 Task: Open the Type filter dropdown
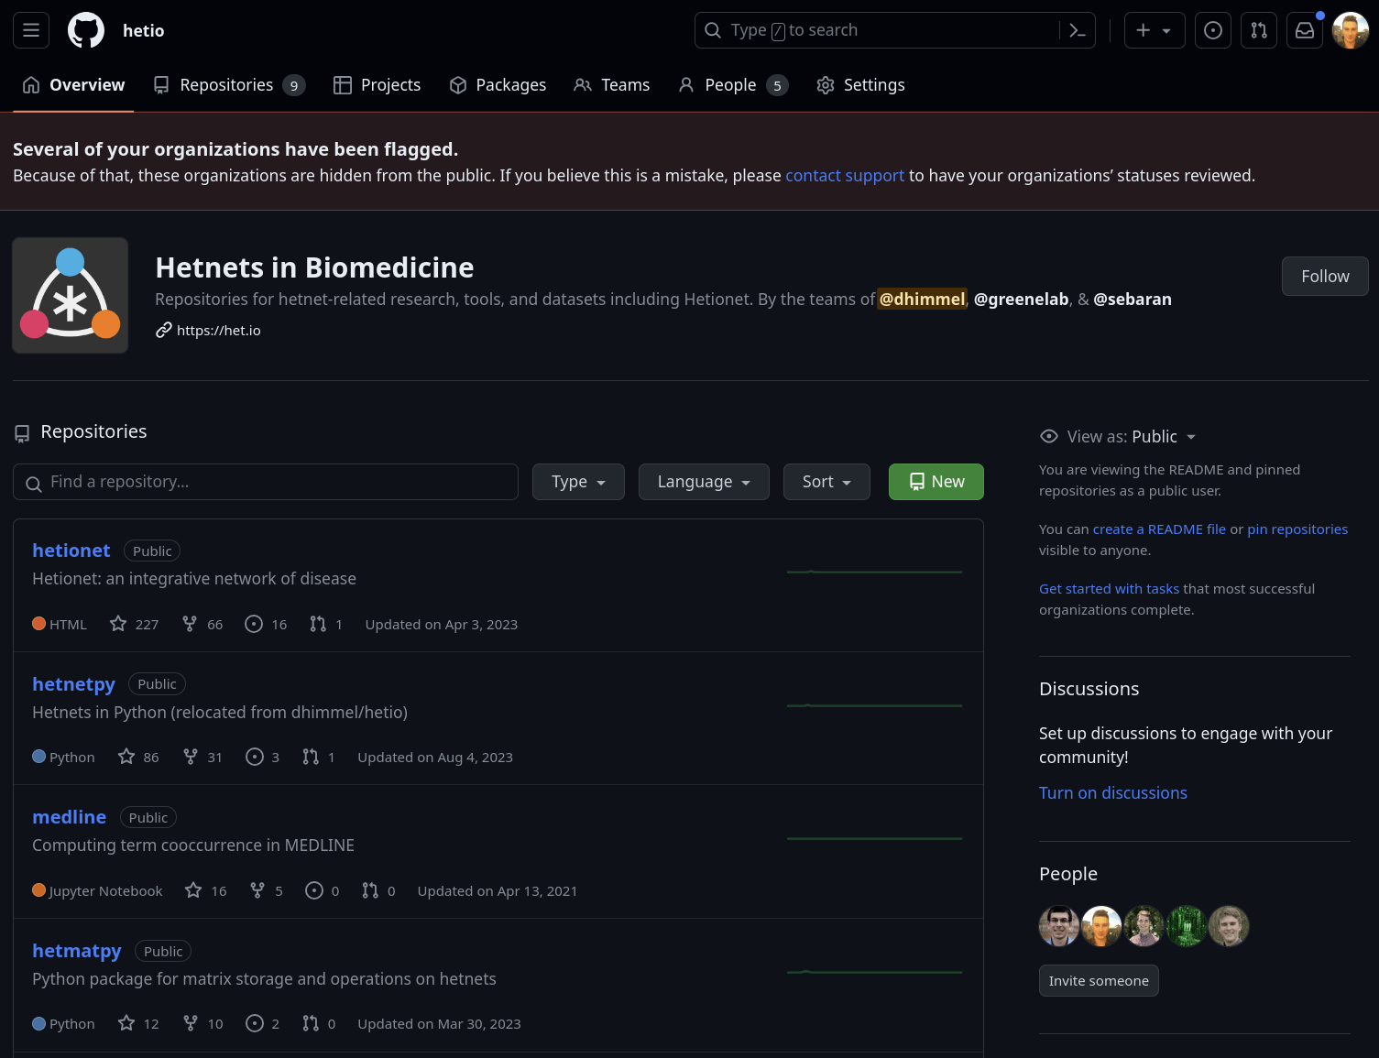point(578,482)
